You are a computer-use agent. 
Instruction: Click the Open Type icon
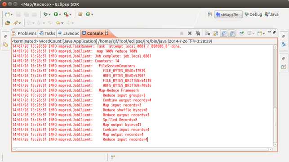click(8, 23)
